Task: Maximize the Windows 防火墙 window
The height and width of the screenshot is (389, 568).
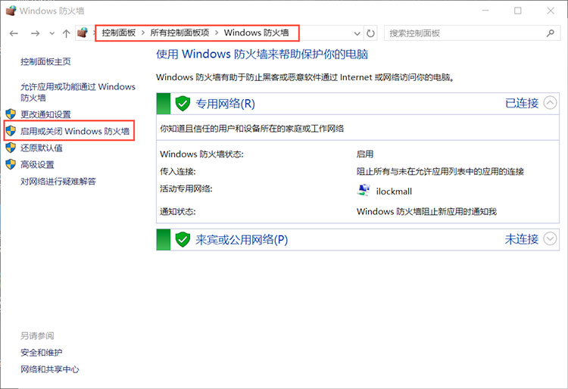Action: coord(518,11)
